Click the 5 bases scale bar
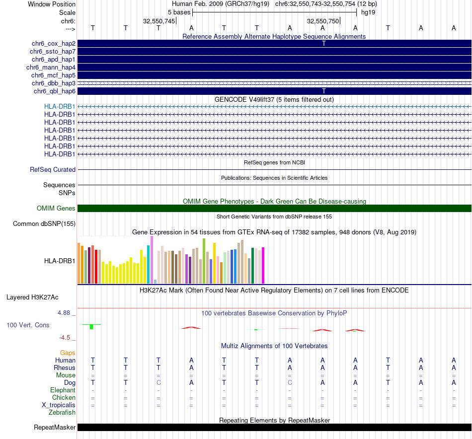This screenshot has width=472, height=439. click(x=274, y=12)
